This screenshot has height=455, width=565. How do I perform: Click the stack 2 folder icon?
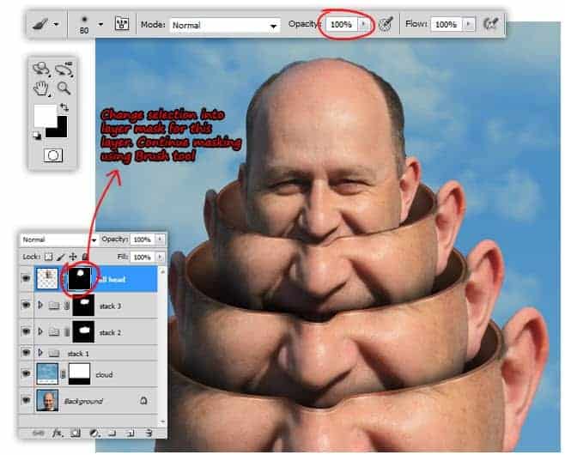tap(54, 331)
